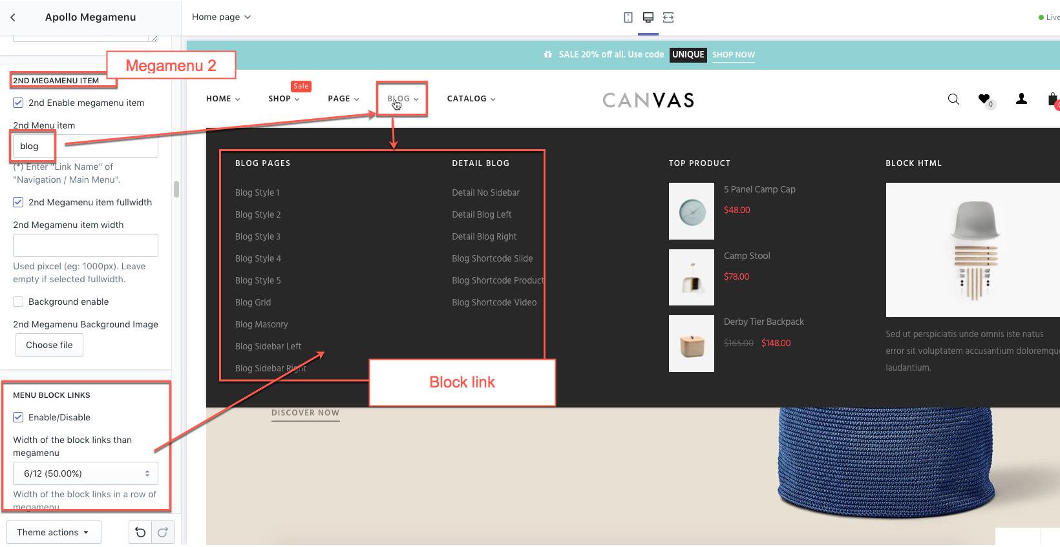Open the Detail No Sidebar link
This screenshot has width=1060, height=547.
[485, 192]
